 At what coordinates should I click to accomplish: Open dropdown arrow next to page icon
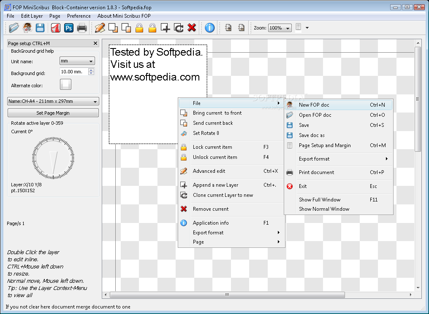pos(307,28)
